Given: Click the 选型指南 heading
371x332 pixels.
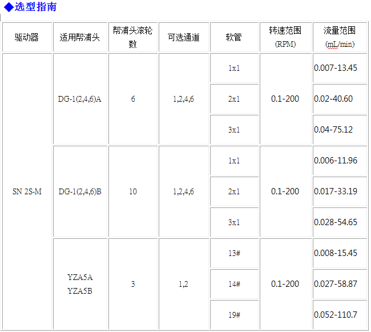Looking at the screenshot, I should (31, 7).
